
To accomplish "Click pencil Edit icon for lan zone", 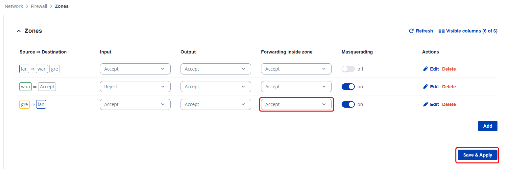I will coord(425,69).
